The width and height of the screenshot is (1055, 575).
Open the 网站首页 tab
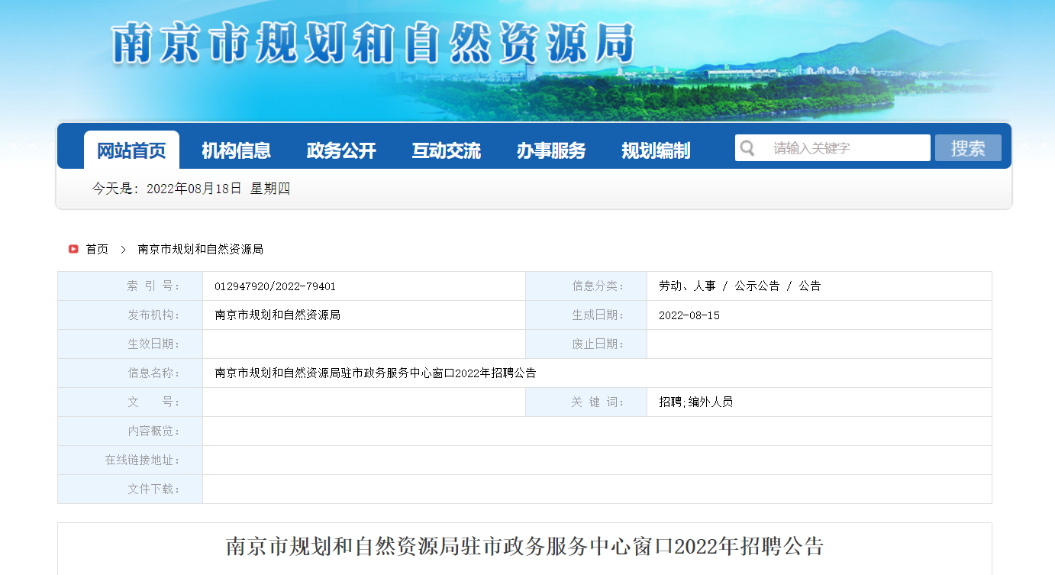point(131,150)
